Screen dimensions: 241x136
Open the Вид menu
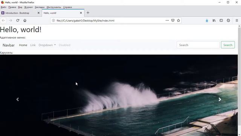(20, 7)
